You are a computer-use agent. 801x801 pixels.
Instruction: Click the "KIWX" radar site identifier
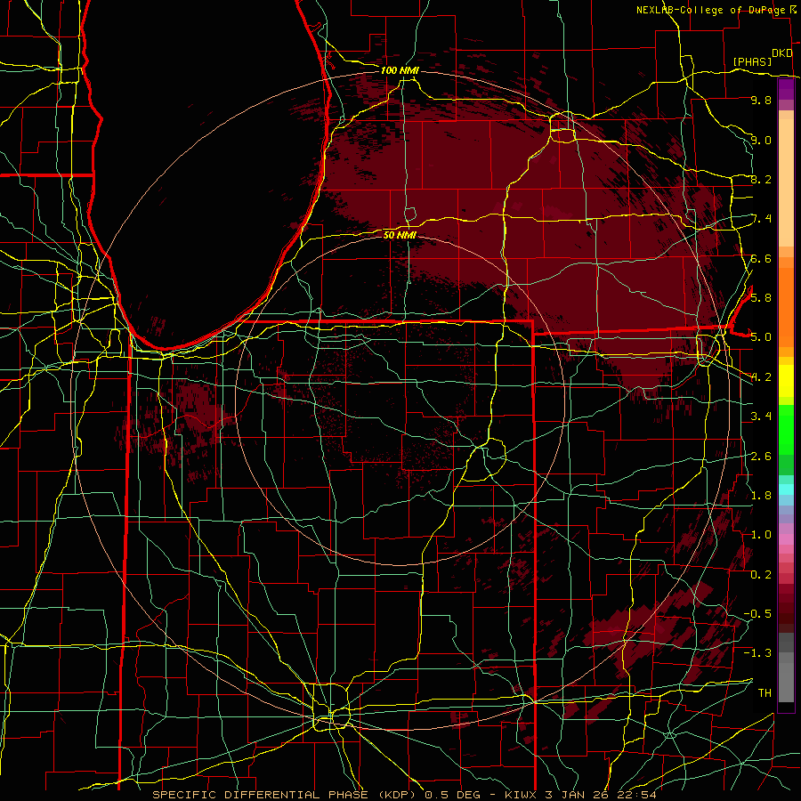tap(521, 795)
